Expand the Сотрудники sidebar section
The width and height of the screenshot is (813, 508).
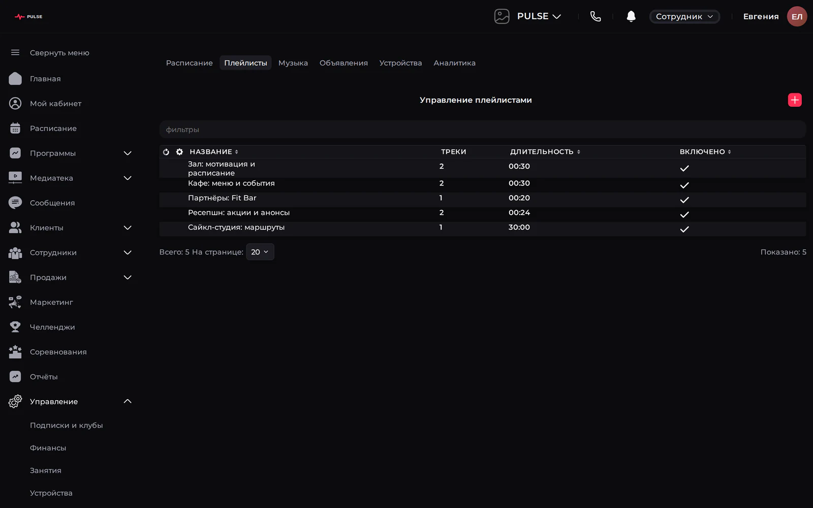[128, 252]
